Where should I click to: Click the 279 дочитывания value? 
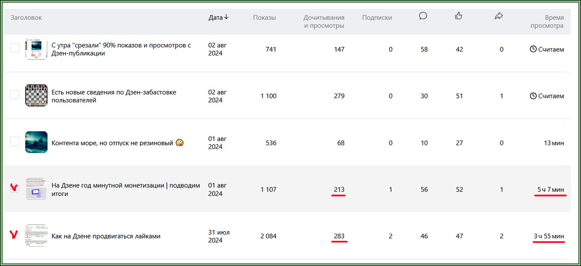pyautogui.click(x=339, y=96)
